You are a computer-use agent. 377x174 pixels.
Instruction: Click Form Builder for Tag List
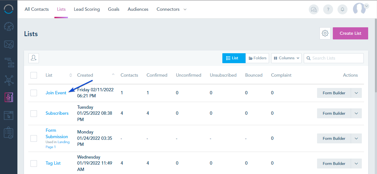pyautogui.click(x=334, y=164)
